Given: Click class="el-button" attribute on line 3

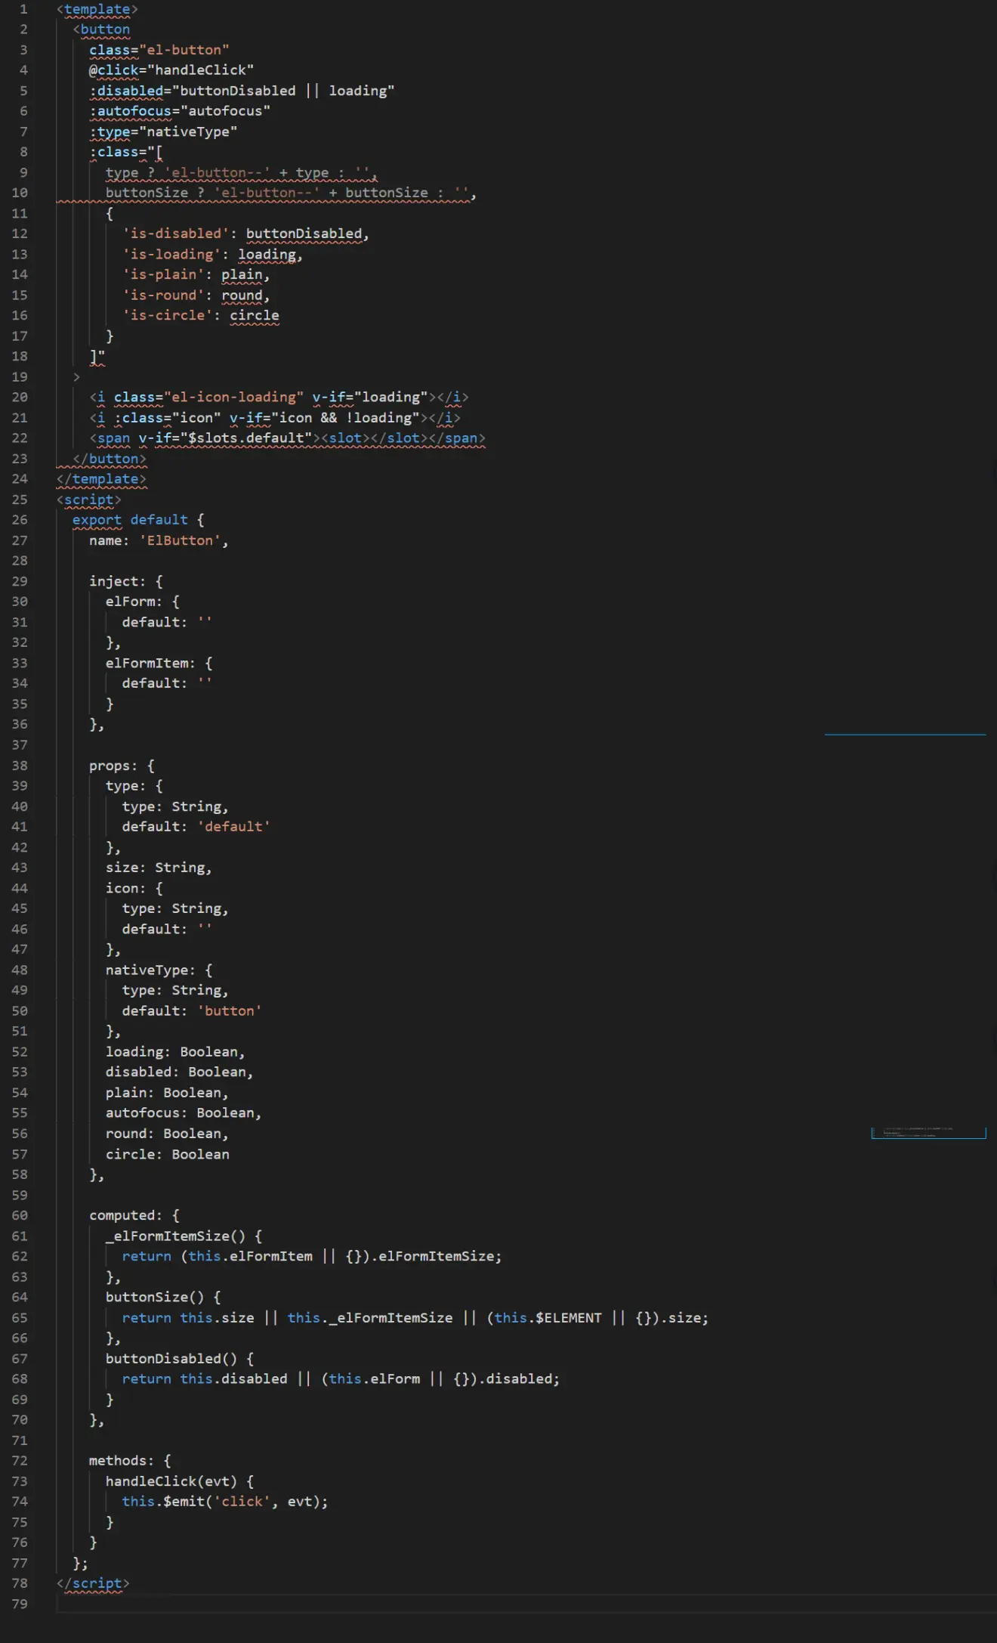Looking at the screenshot, I should pyautogui.click(x=159, y=50).
